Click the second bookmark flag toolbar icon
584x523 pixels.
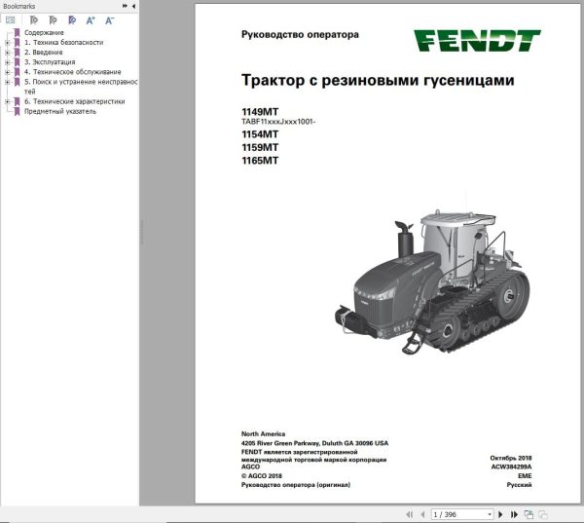54,20
